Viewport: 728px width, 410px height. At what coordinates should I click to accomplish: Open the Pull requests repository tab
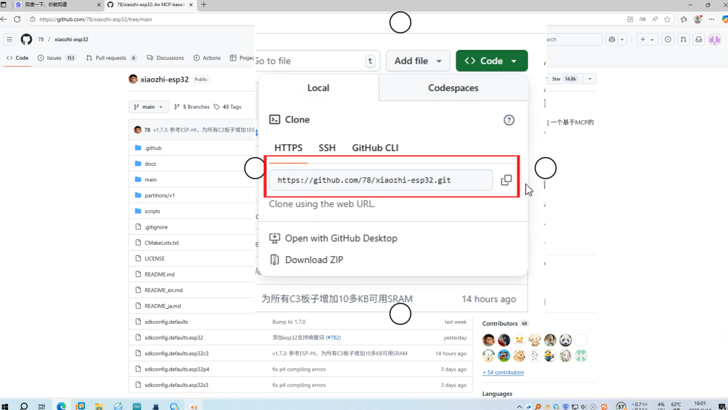[111, 58]
